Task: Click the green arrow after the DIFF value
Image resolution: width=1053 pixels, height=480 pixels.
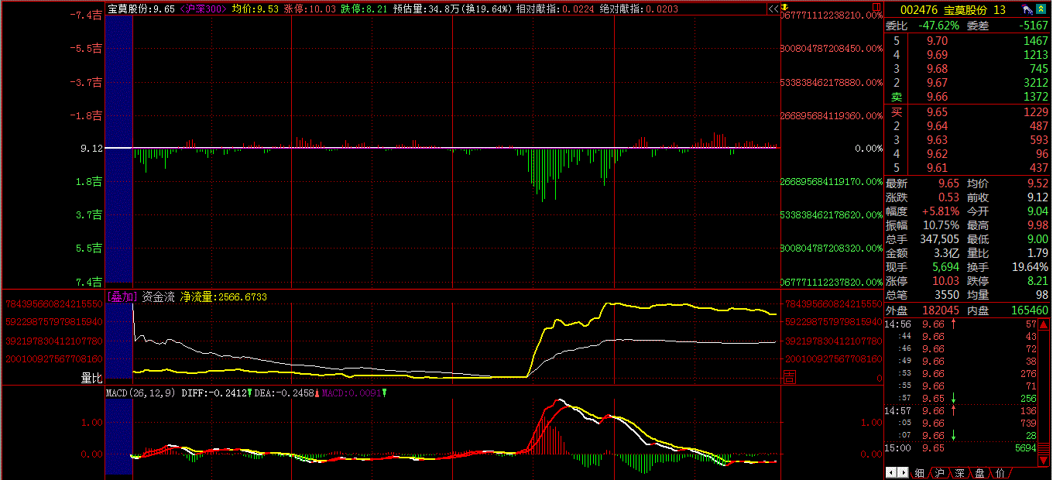Action: tap(249, 393)
